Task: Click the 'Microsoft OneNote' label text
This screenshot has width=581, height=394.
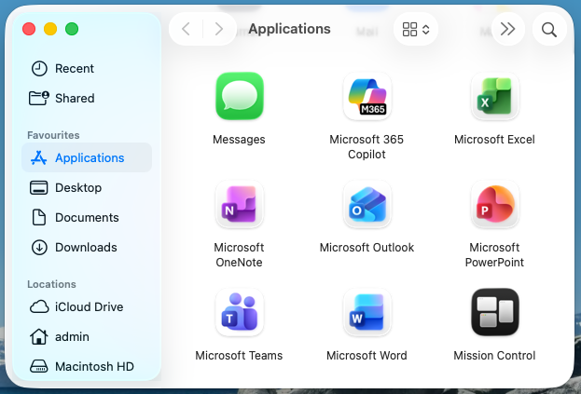Action: pyautogui.click(x=239, y=255)
